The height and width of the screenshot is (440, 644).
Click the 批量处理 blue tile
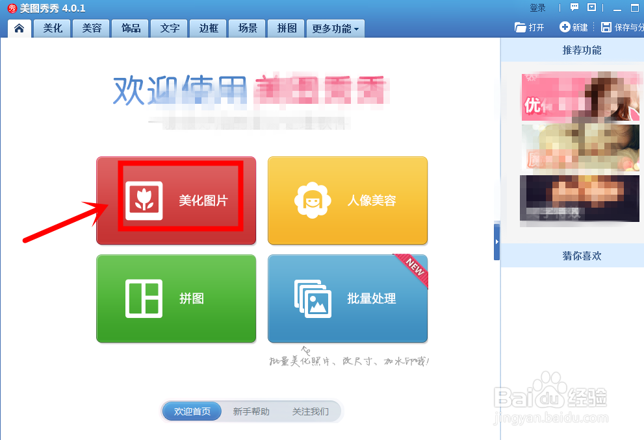348,299
